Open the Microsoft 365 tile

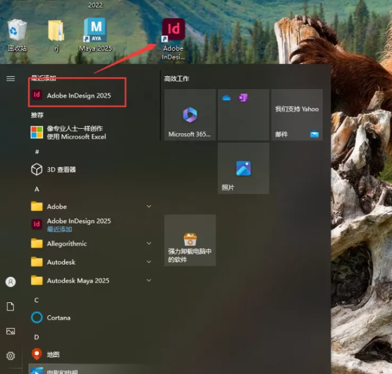pos(190,115)
